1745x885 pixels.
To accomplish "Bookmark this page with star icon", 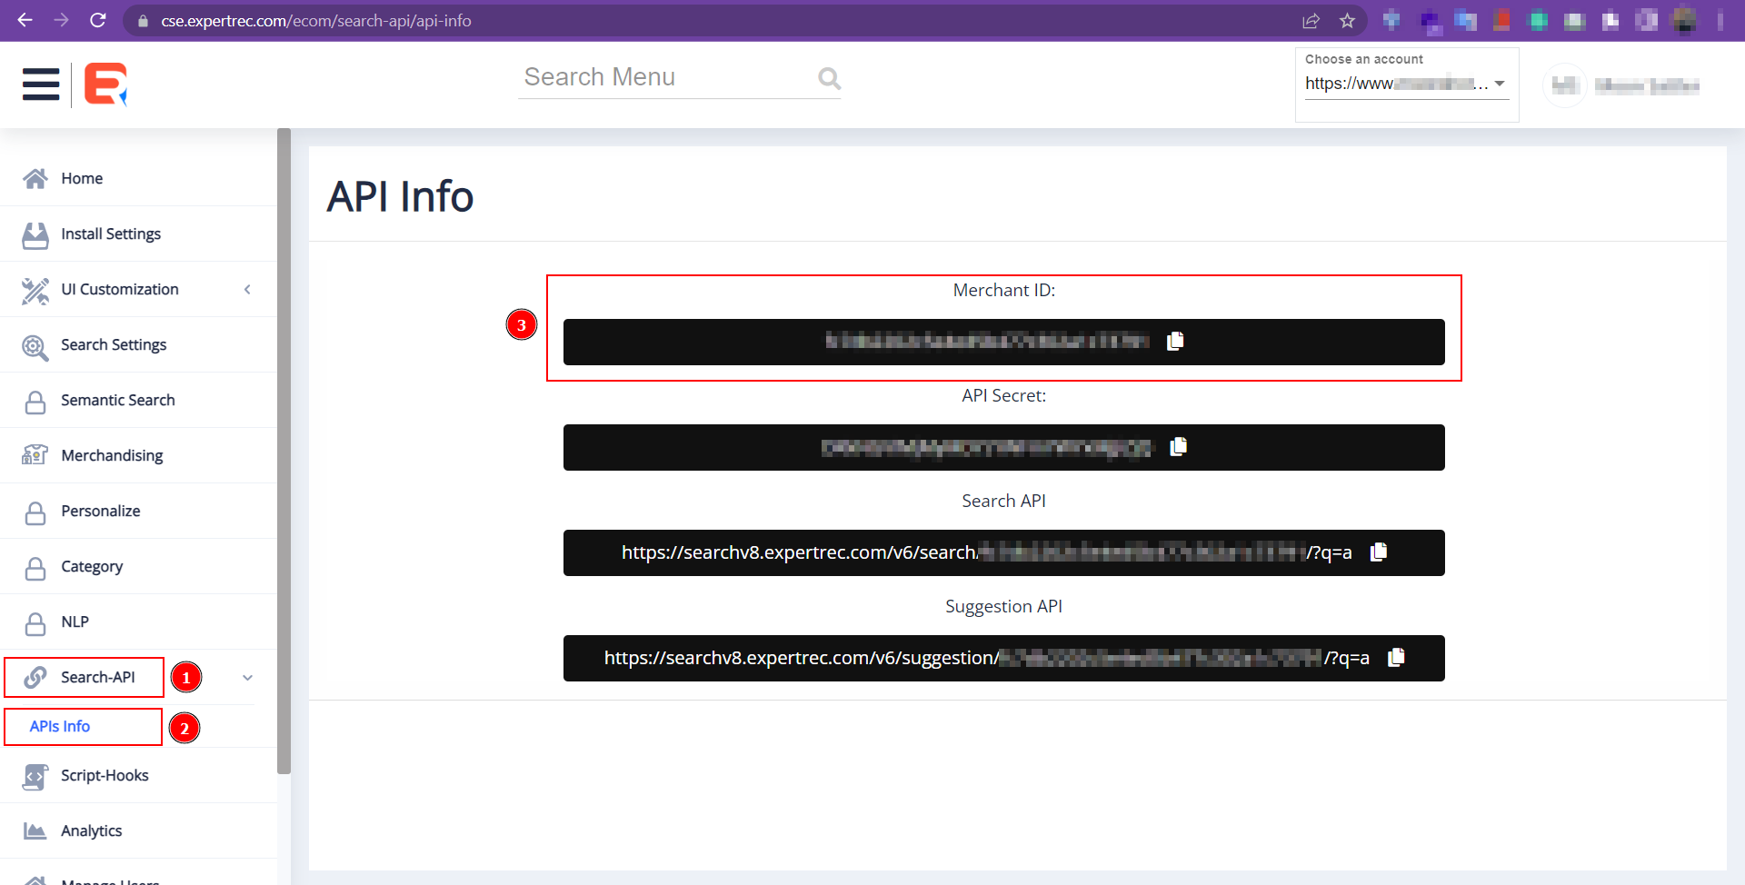I will 1347,20.
